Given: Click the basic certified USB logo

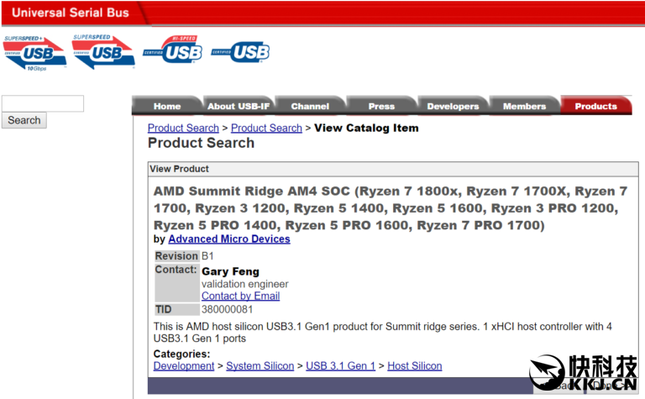Looking at the screenshot, I should 241,51.
